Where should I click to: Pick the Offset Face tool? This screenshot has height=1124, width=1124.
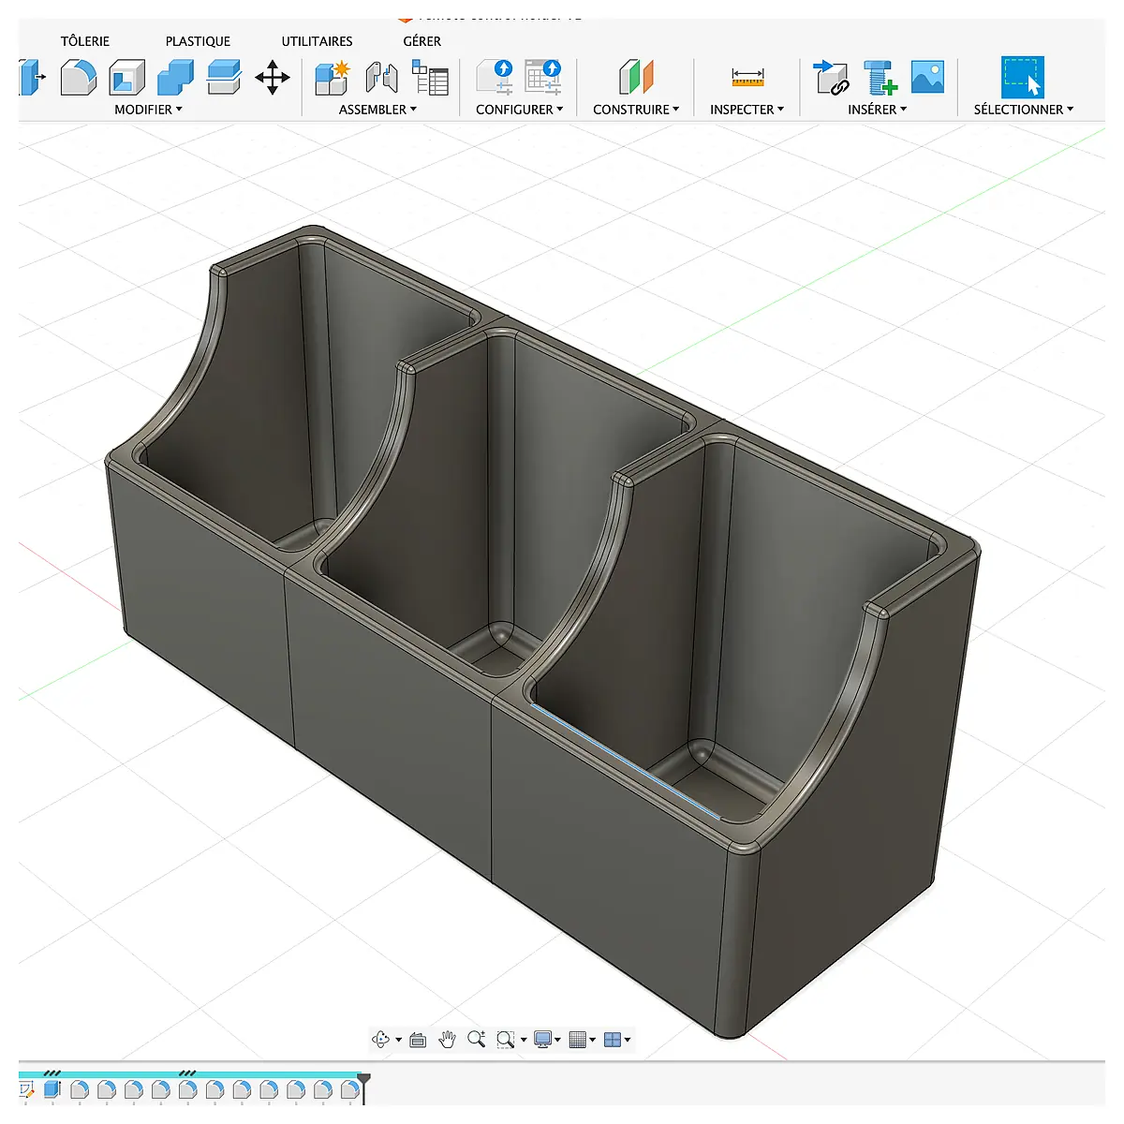coord(224,77)
